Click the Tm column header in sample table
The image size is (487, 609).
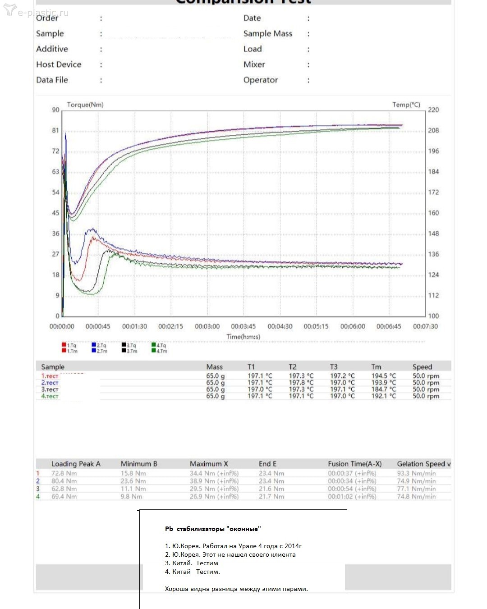376,367
